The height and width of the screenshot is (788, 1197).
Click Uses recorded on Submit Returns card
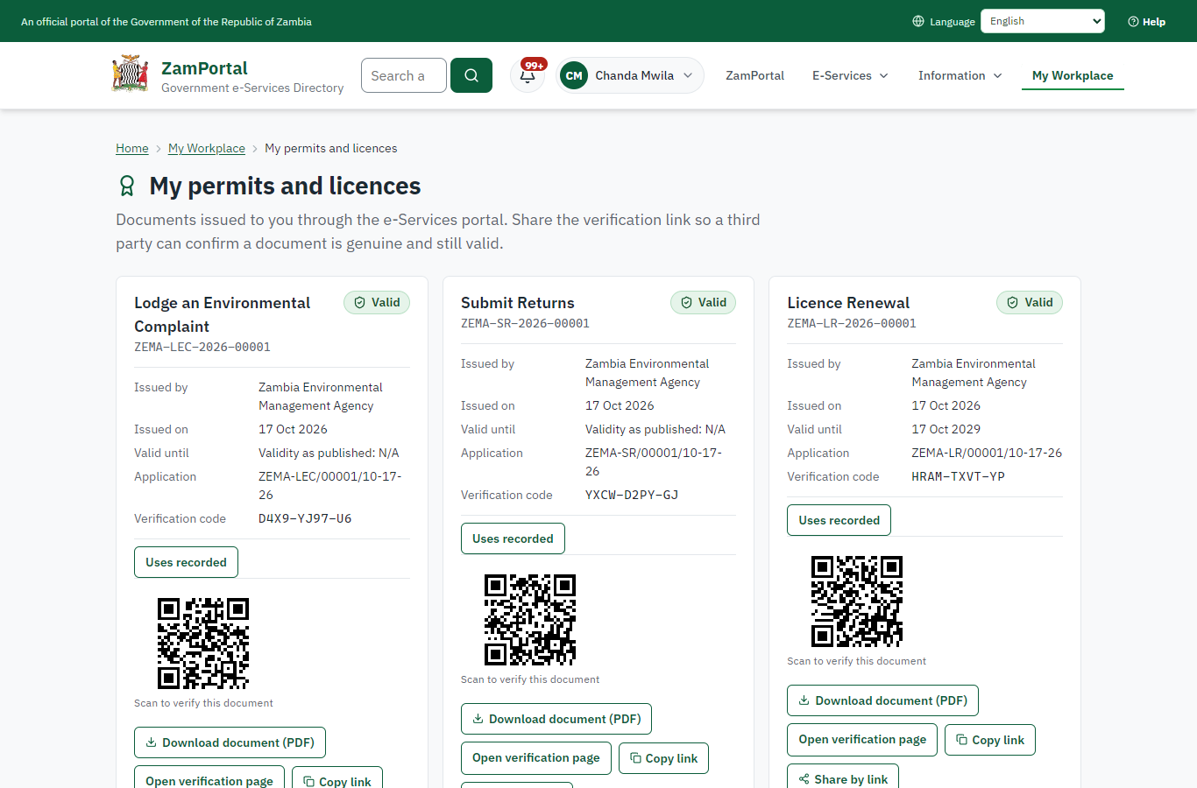[x=513, y=538]
